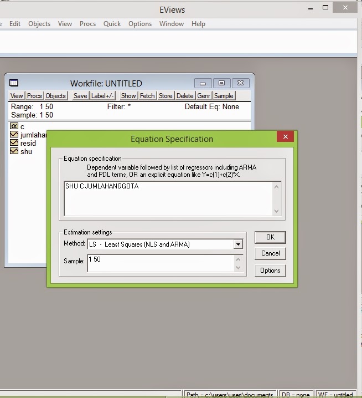
Task: Minimize the Workfile UNTITLED window
Action: point(203,83)
